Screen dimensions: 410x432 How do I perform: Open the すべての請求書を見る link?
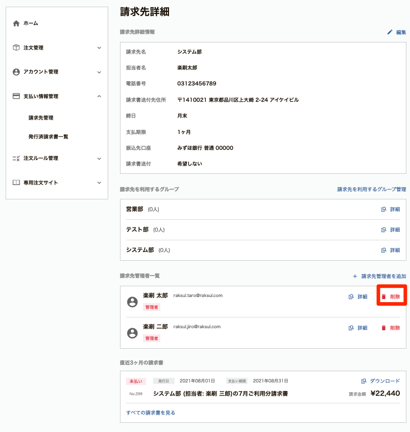tap(151, 413)
